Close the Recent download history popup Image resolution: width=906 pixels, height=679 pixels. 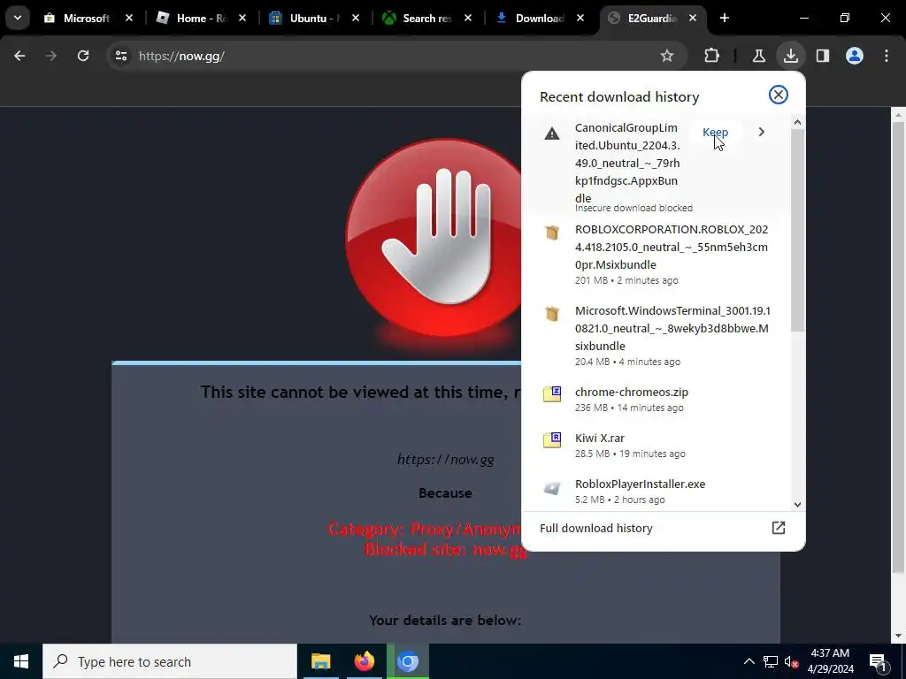779,95
